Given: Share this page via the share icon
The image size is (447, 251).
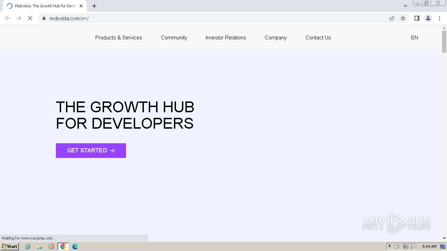Looking at the screenshot, I should [x=392, y=18].
